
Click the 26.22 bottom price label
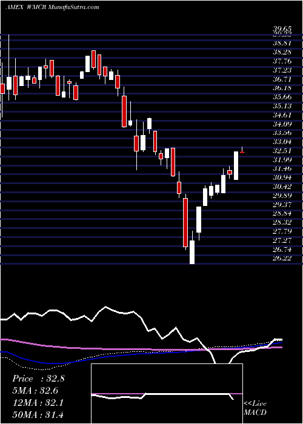282,258
